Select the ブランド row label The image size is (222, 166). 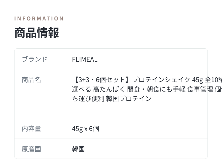[35, 59]
